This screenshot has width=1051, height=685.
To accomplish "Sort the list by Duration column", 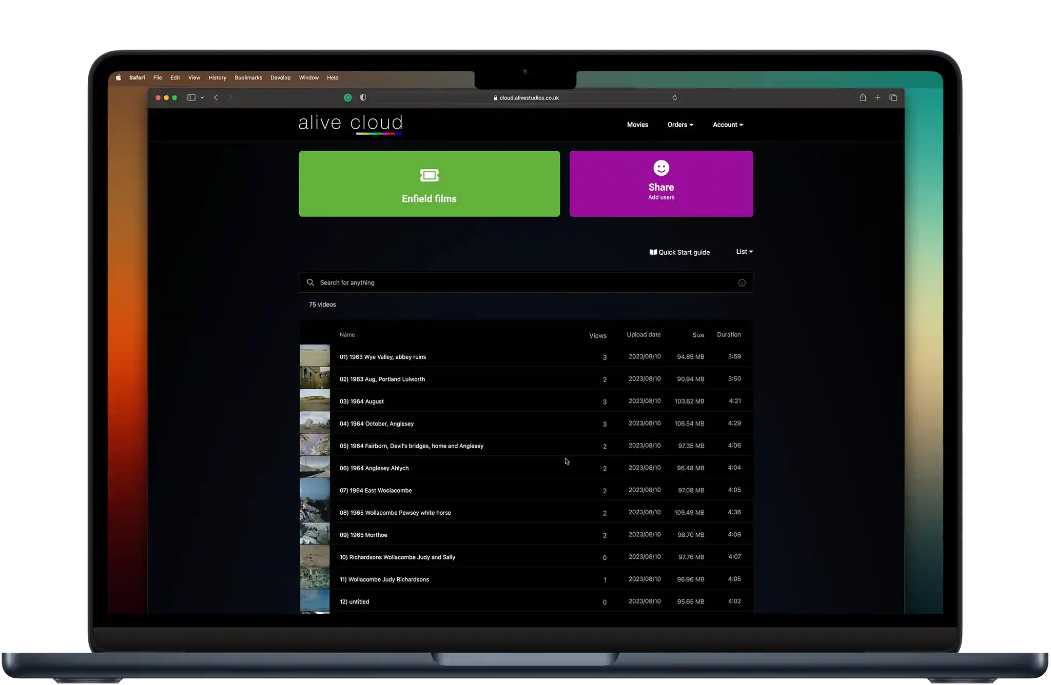I will 729,335.
